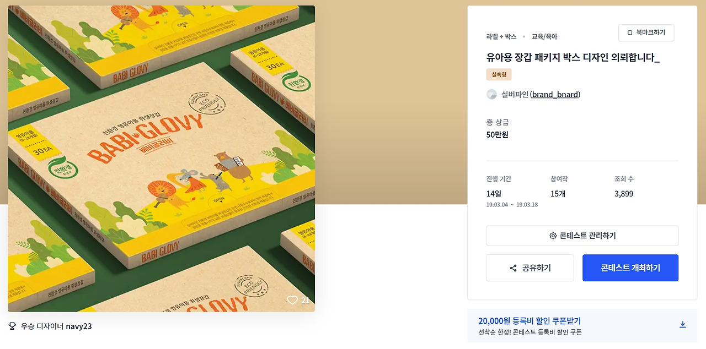
Task: Click the trophy icon beside winning designer
Action: coord(12,326)
